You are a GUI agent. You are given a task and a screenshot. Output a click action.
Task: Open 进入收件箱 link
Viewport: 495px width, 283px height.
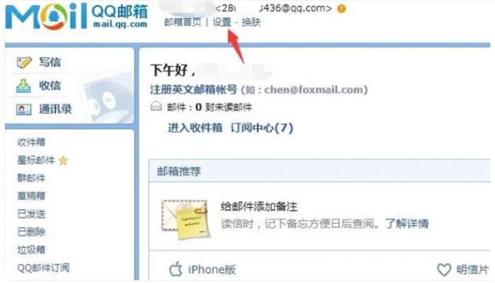[x=195, y=128]
